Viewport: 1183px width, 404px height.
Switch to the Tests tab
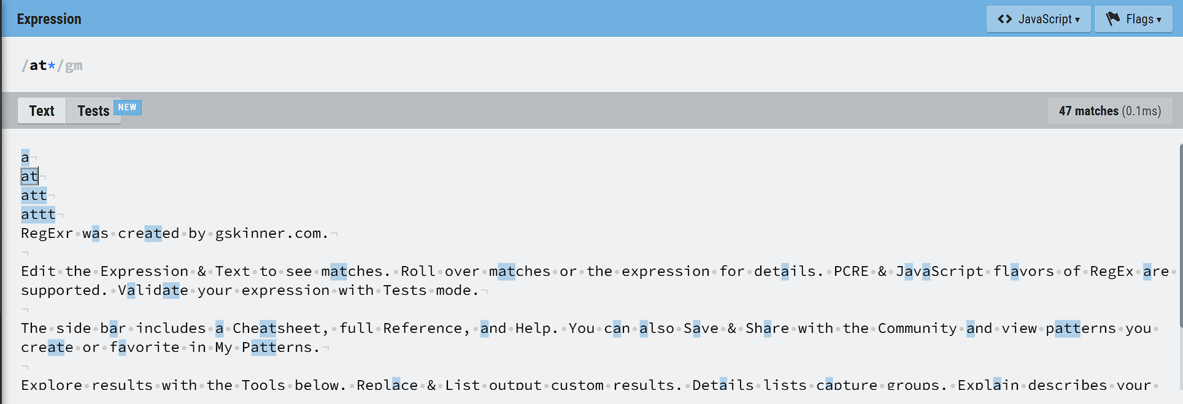click(x=93, y=111)
